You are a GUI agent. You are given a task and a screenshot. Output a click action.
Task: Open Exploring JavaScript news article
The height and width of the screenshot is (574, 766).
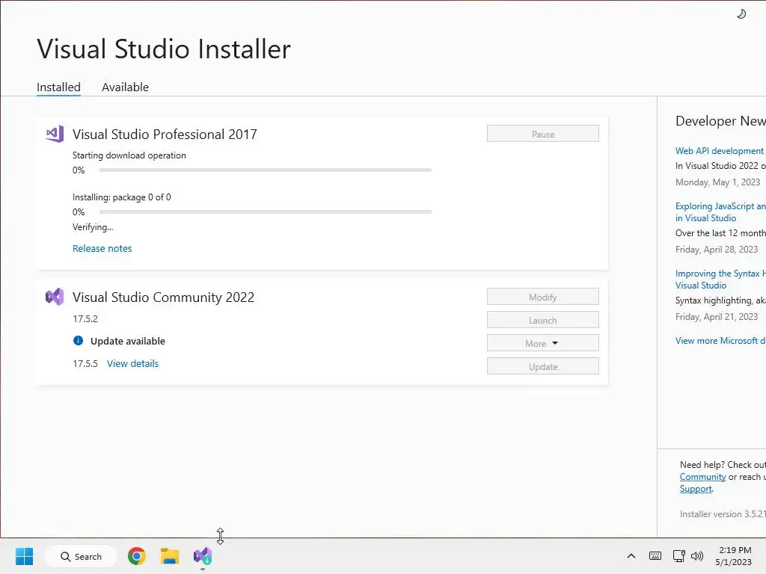pos(720,212)
